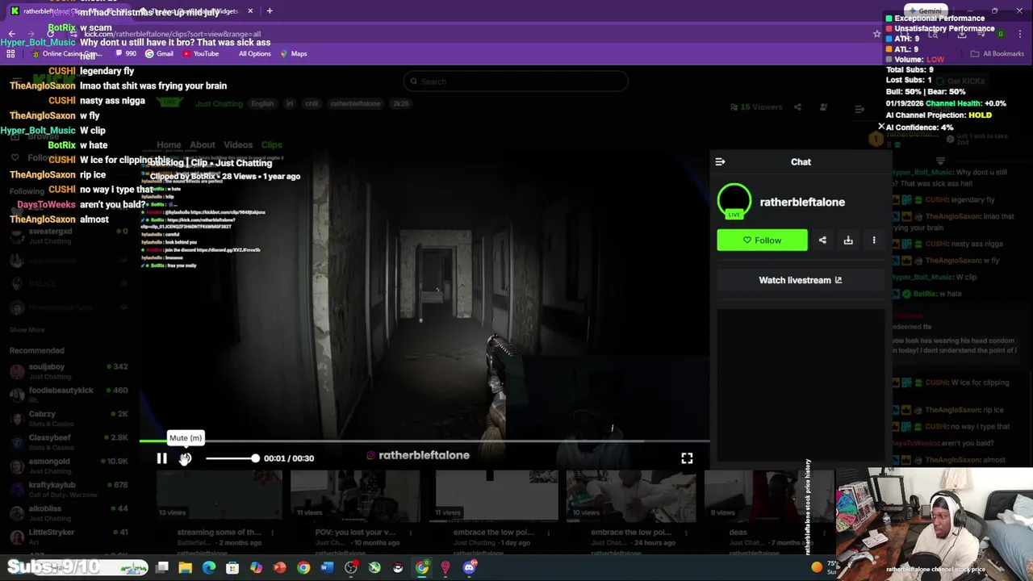Viewport: 1033px width, 581px height.
Task: Adjust the clip volume slider
Action: pyautogui.click(x=232, y=458)
